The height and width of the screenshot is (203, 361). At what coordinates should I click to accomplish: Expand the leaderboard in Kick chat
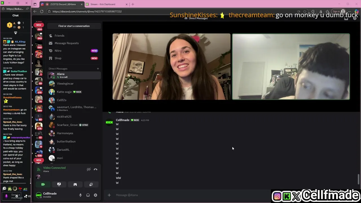tap(16, 33)
